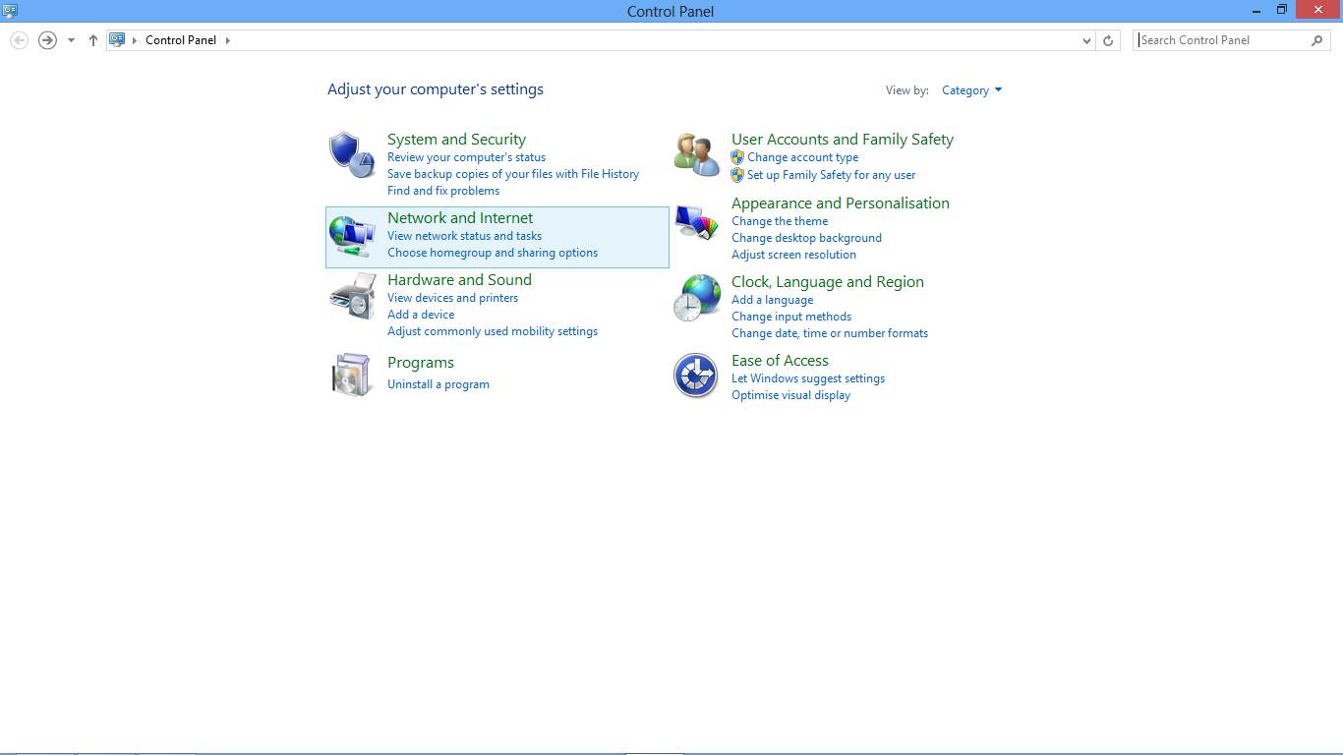Screen dimensions: 1343x755
Task: Click the shield icon beside Change account type
Action: 737,157
